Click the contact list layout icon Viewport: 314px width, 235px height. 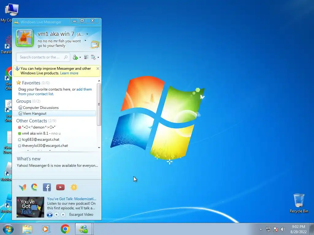[86, 57]
